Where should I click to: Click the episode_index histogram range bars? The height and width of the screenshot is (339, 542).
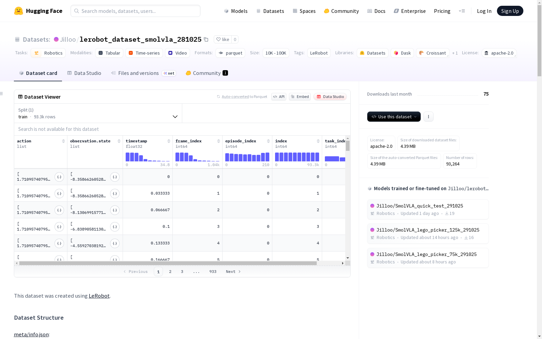click(x=247, y=157)
